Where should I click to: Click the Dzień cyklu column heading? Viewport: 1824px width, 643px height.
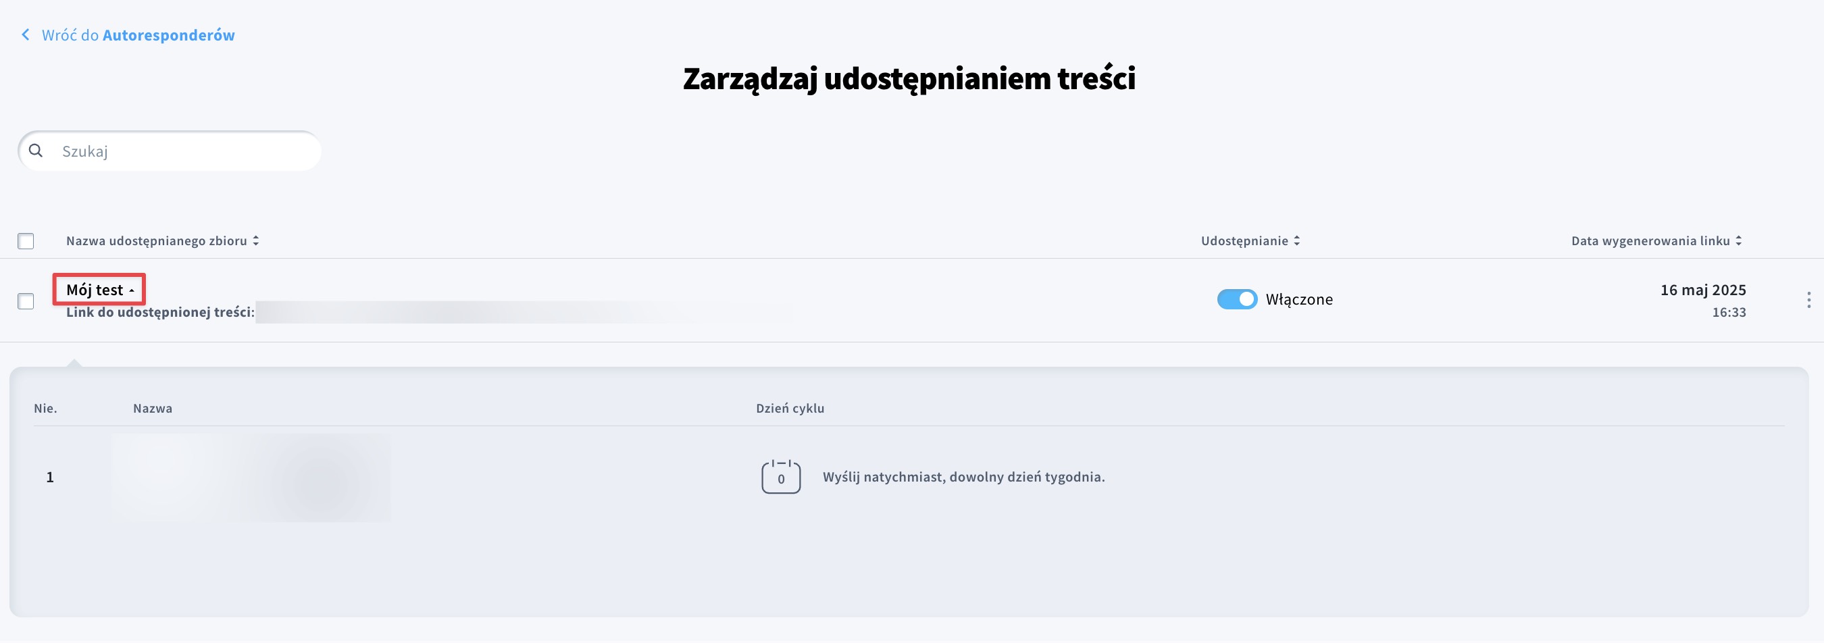(x=790, y=409)
